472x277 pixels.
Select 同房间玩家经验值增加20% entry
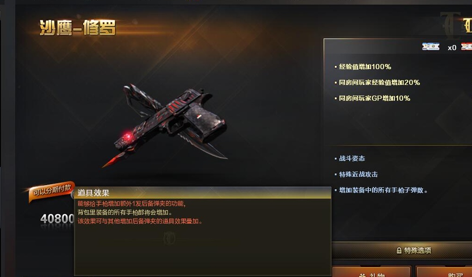(379, 82)
